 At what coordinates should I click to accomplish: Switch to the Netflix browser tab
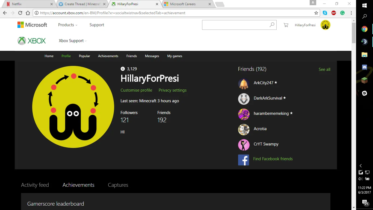(28, 4)
